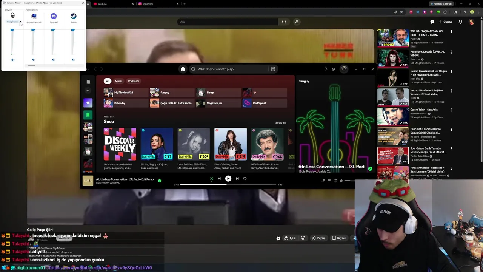Skip to previous track in Spotify
483x272 pixels.
point(219,179)
